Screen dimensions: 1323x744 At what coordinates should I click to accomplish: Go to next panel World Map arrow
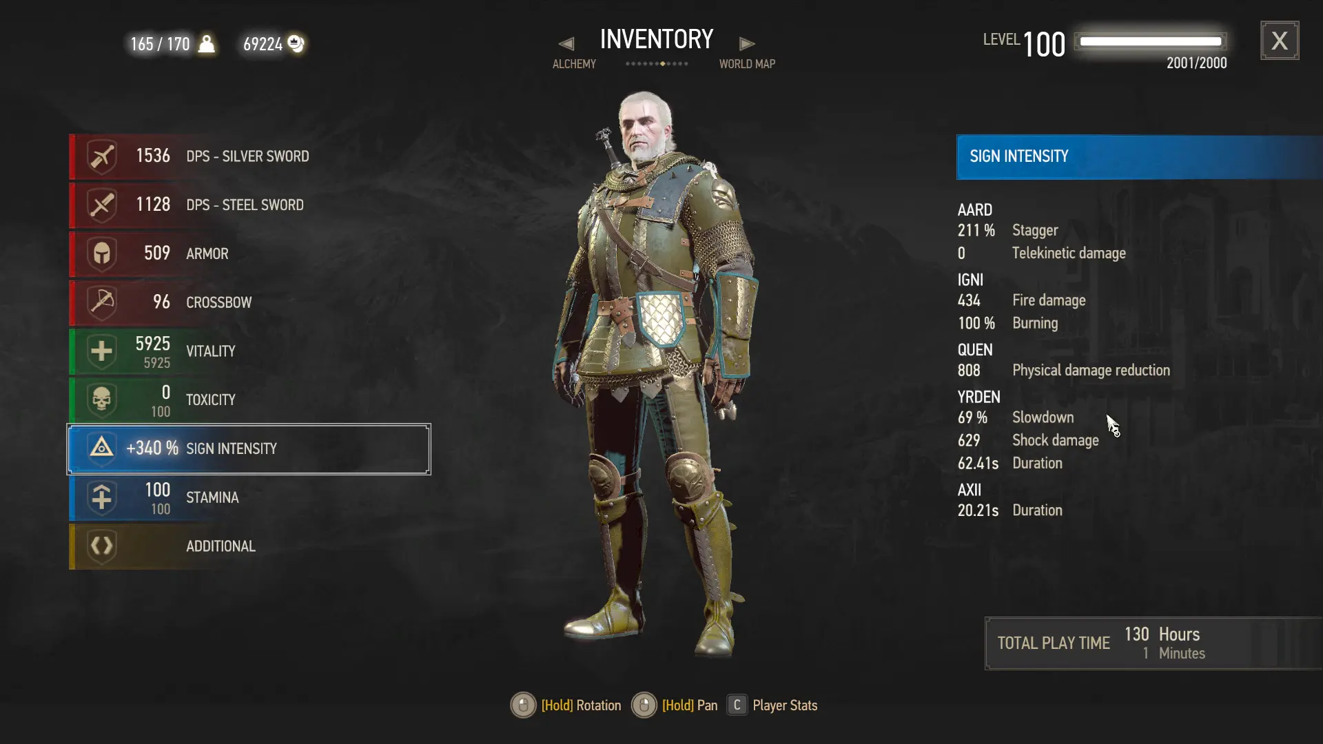[747, 44]
